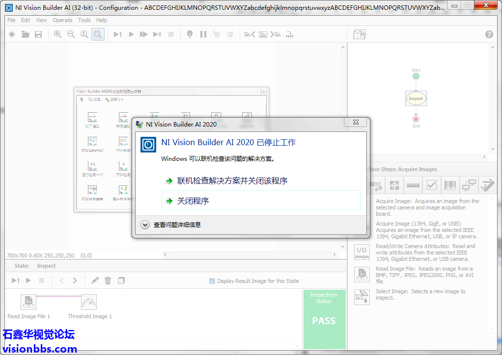
Task: Delete selected step with trash can icon
Action: click(108, 280)
